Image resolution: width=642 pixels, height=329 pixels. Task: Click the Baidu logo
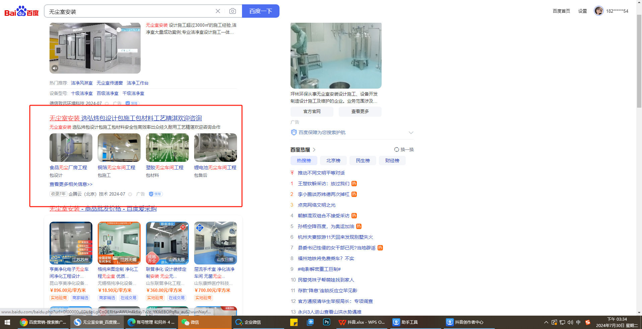[x=21, y=11]
